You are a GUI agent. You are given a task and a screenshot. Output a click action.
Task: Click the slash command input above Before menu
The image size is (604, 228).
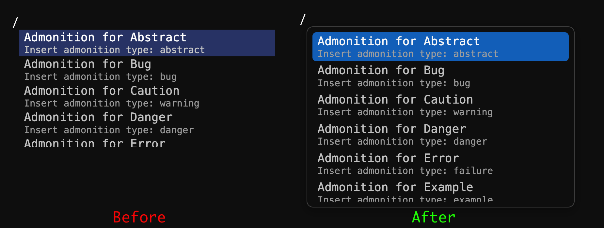pyautogui.click(x=15, y=23)
